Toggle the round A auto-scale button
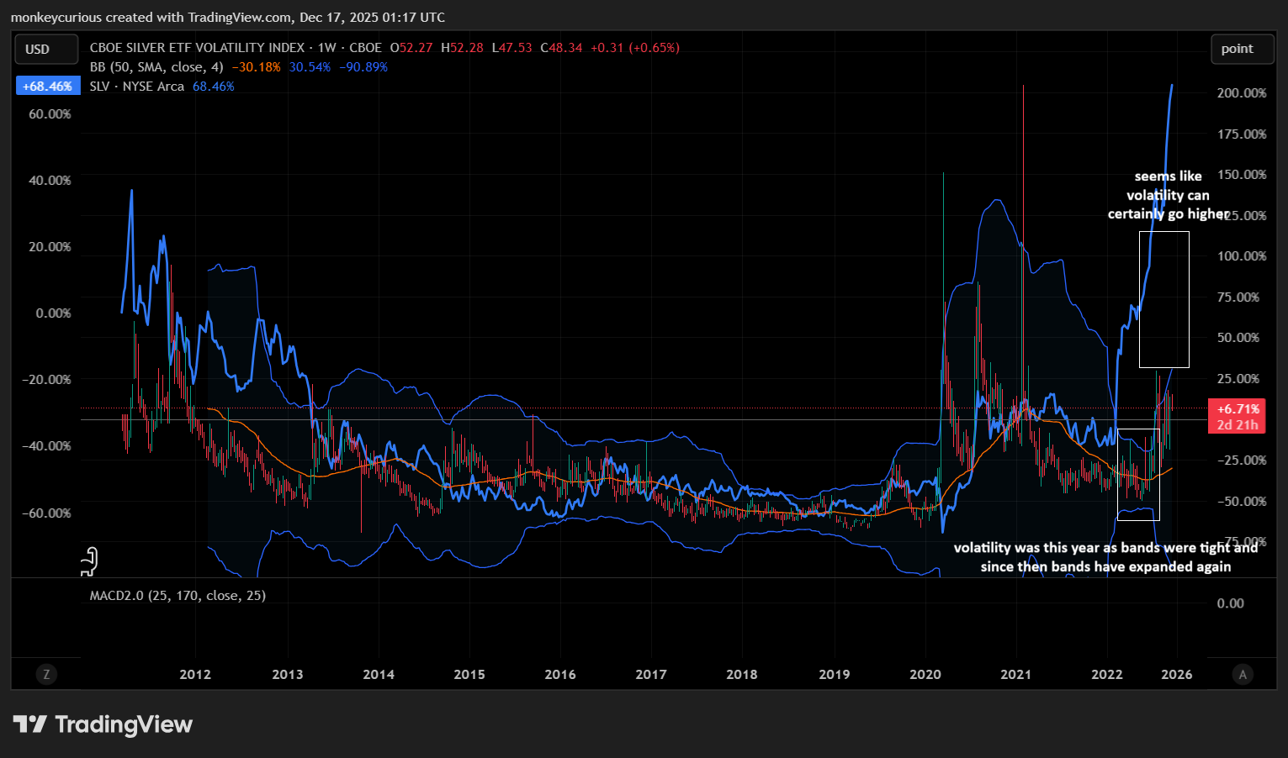 1243,673
